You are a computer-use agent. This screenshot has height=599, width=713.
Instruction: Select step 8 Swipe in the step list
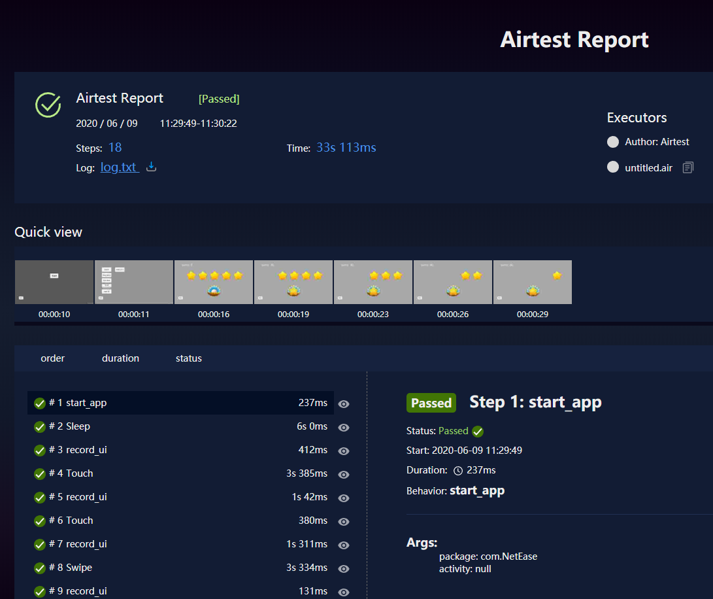(180, 568)
